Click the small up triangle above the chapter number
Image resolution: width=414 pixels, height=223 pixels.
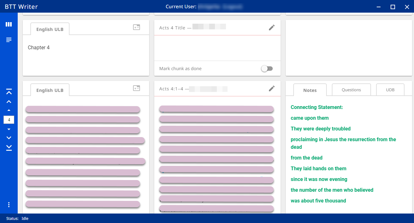click(x=9, y=111)
